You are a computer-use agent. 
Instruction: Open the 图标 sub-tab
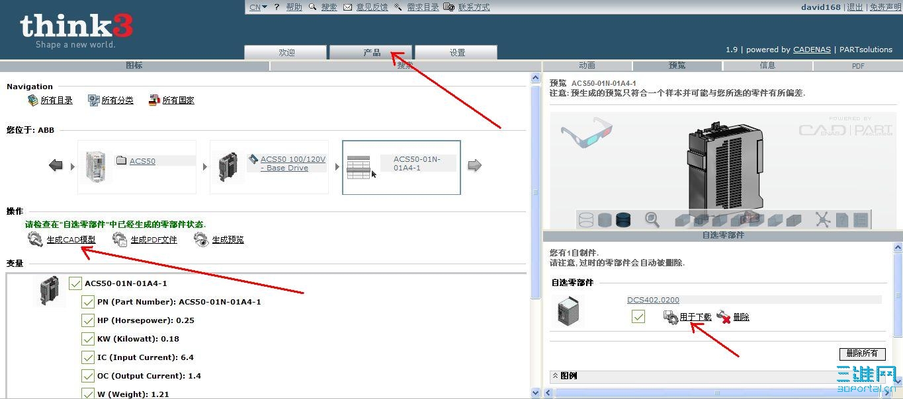coord(134,65)
